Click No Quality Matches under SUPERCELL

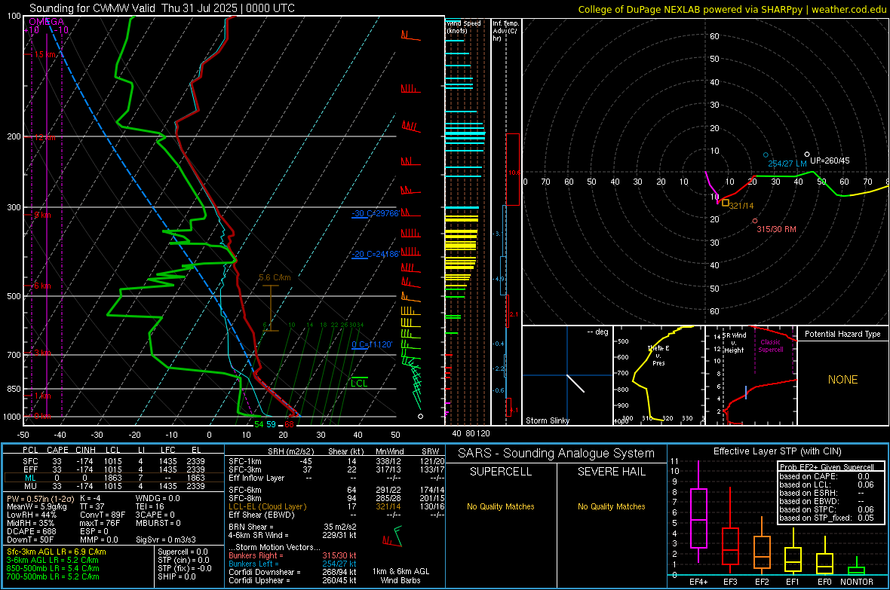coord(501,506)
